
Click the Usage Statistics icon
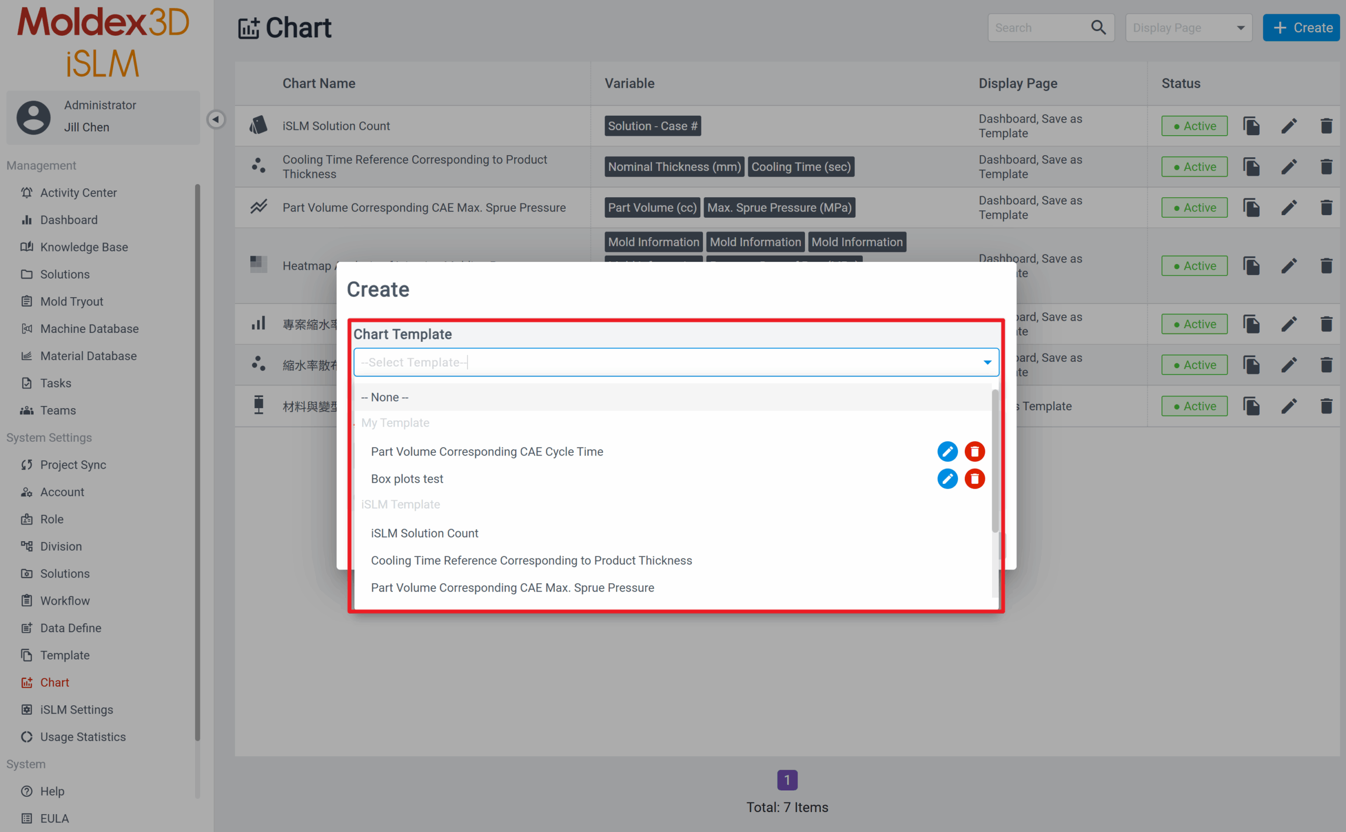point(26,737)
